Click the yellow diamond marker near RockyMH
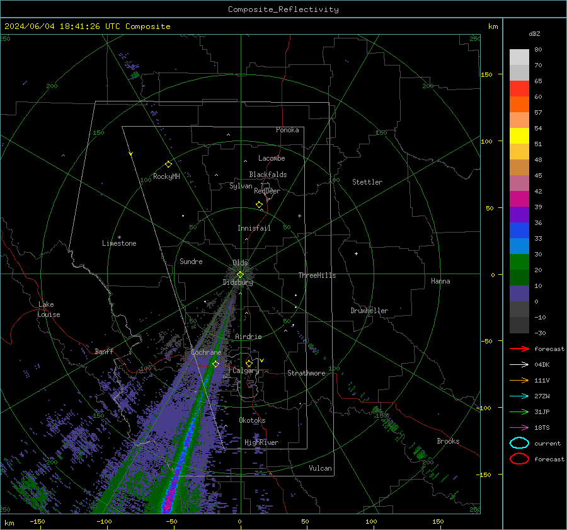 pos(168,164)
